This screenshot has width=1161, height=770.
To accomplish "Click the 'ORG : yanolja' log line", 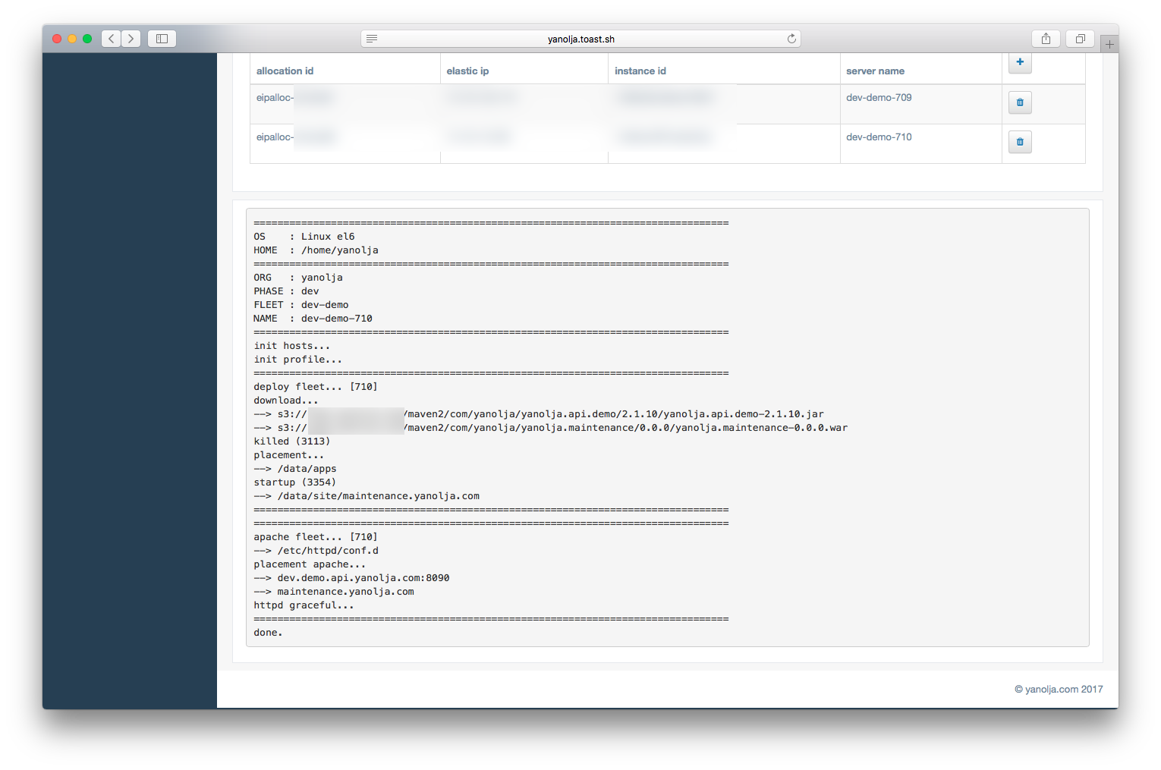I will (x=298, y=278).
